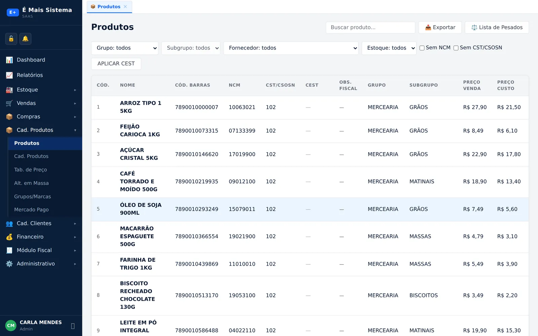538x336 pixels.
Task: Open the Fornecedor: todos dropdown
Action: click(x=291, y=48)
